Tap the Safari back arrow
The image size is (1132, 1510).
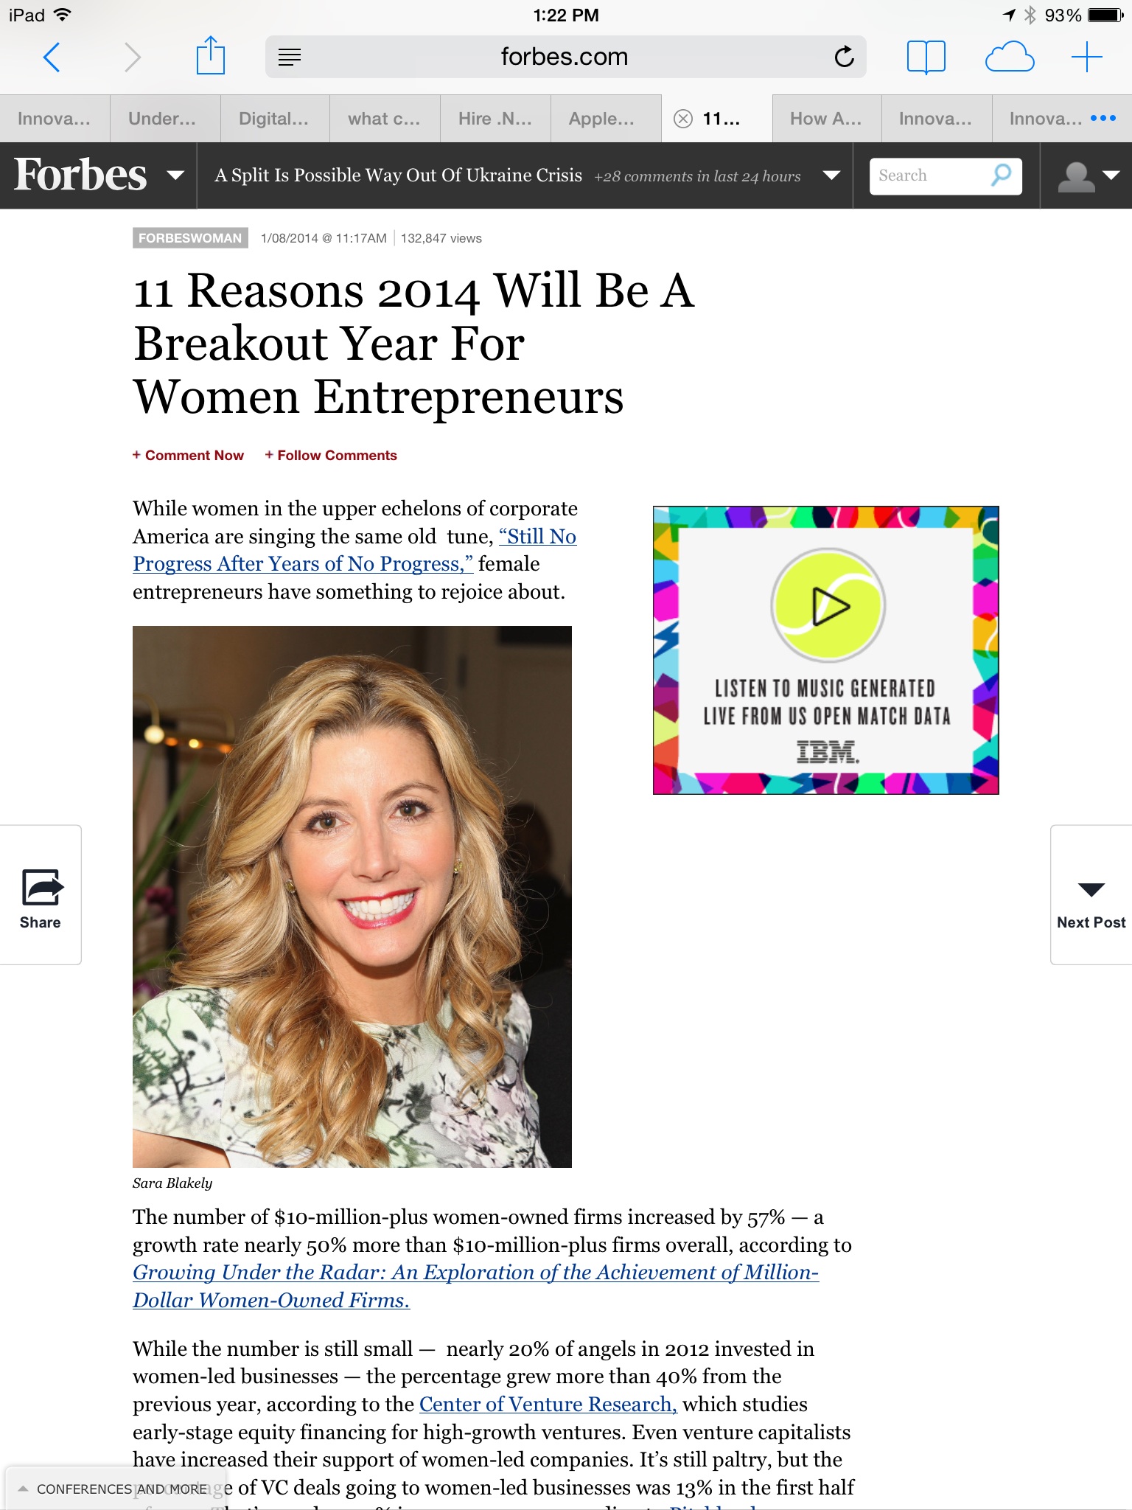(52, 57)
